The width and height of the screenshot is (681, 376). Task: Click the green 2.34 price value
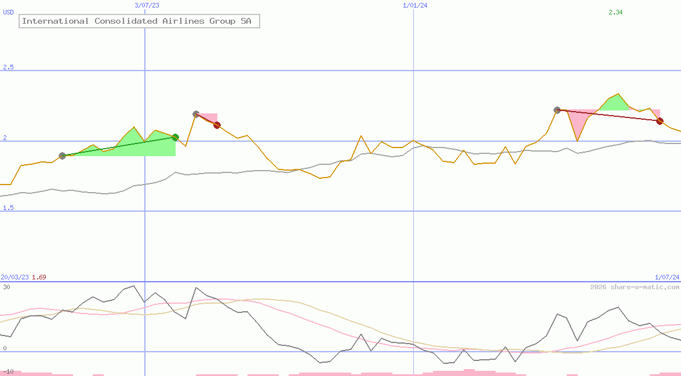616,12
